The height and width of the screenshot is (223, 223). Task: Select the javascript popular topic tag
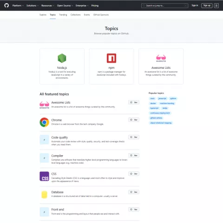tap(162, 98)
